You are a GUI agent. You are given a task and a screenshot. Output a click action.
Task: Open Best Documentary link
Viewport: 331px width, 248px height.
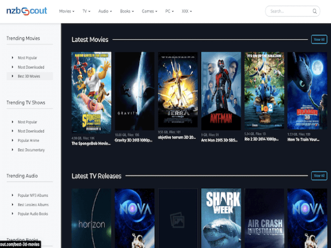tap(31, 150)
